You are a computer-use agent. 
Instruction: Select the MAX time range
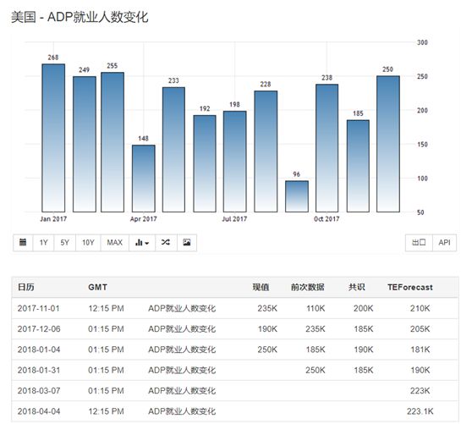click(115, 242)
